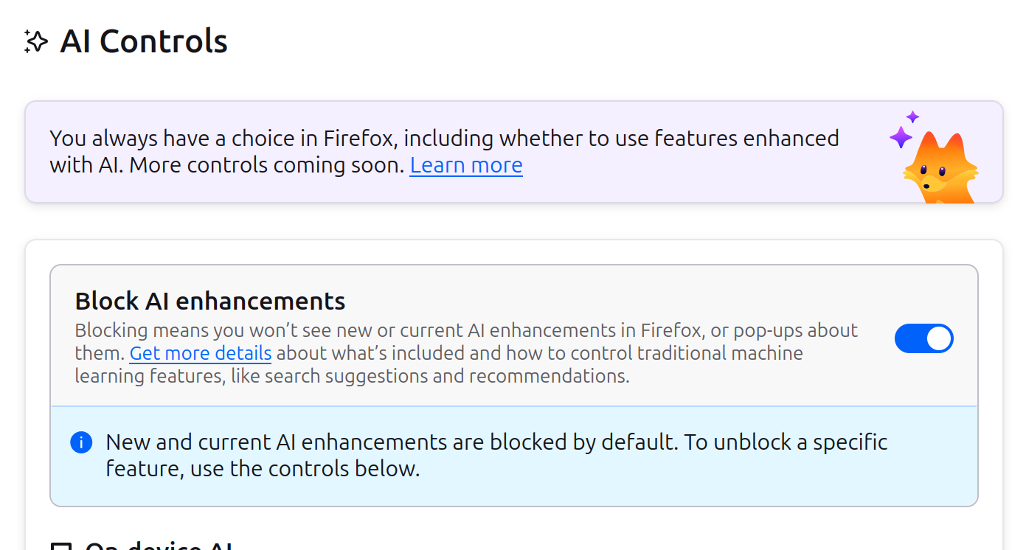Click the large purple sparkle star

click(x=901, y=137)
